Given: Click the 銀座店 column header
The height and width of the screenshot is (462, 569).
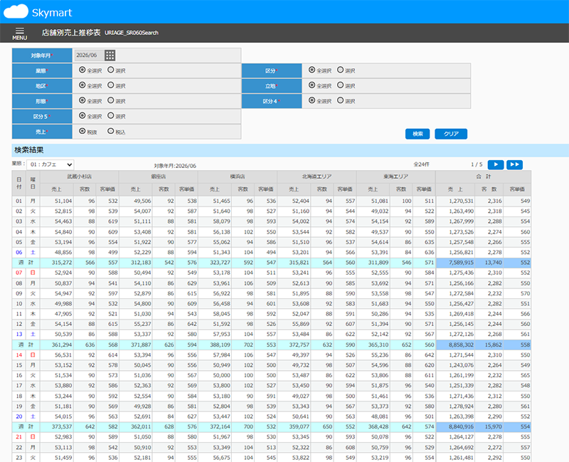Looking at the screenshot, I should 158,177.
